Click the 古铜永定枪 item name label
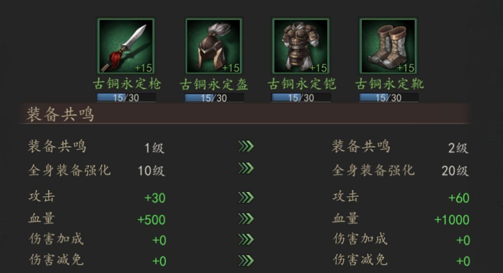The width and height of the screenshot is (503, 273). tap(127, 84)
